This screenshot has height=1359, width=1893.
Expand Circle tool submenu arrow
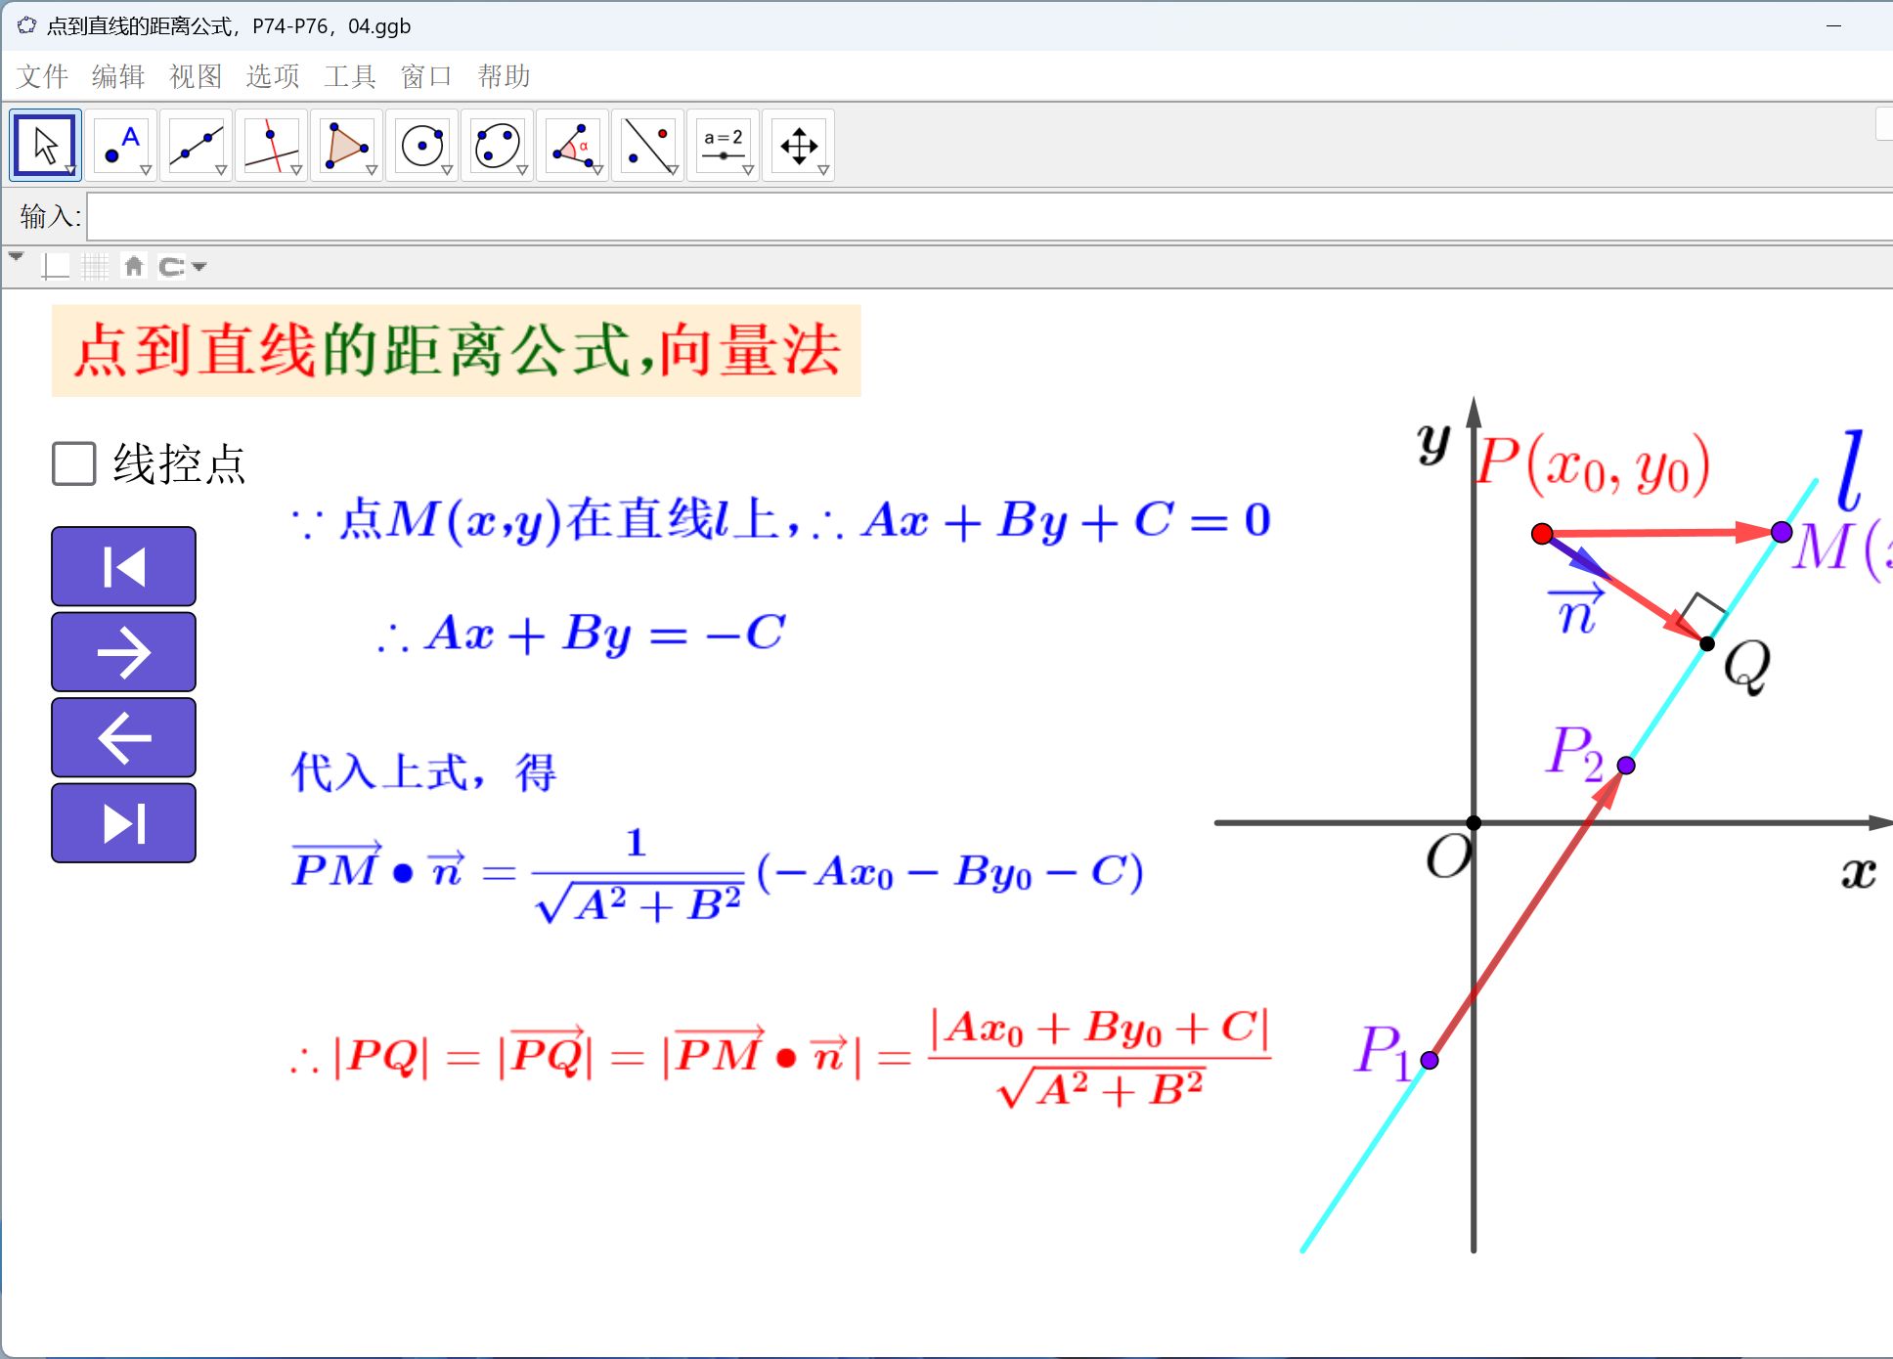pyautogui.click(x=447, y=170)
